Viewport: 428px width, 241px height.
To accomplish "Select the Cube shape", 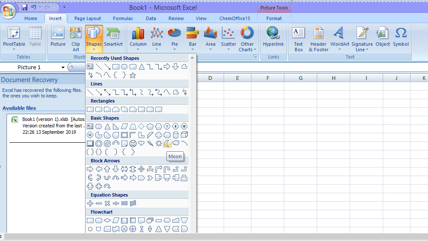I will point(184,135).
